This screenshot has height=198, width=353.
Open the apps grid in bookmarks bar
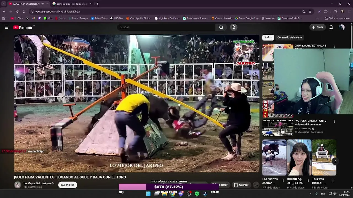pyautogui.click(x=4, y=18)
